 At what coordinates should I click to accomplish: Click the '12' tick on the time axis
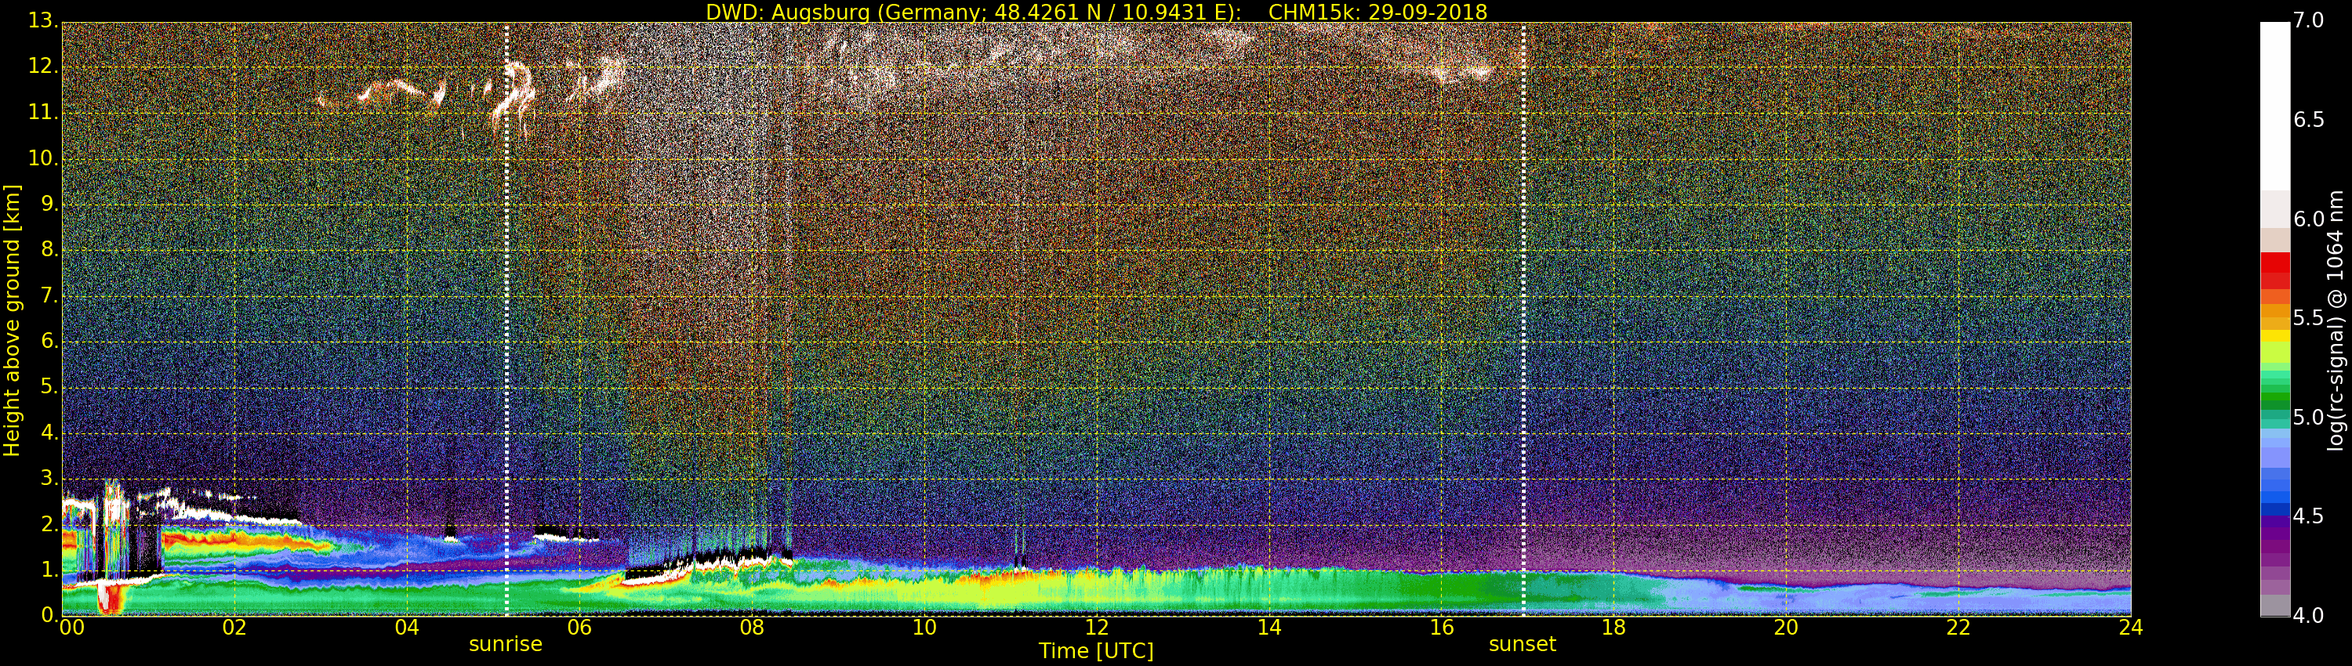[1096, 628]
